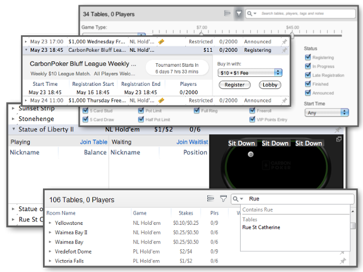Select Contains Rue search suggestion
Viewport: 363px width, 272px height.
point(257,210)
